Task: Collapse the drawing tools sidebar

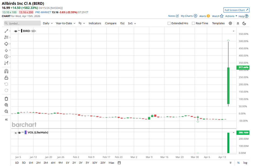Action: [6, 120]
